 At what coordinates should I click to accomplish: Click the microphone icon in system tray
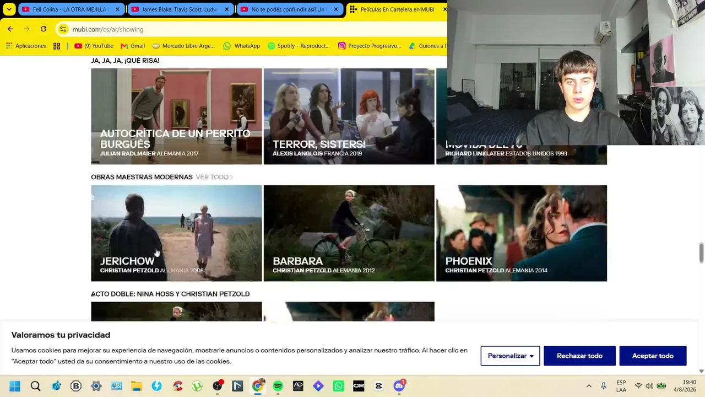point(604,386)
